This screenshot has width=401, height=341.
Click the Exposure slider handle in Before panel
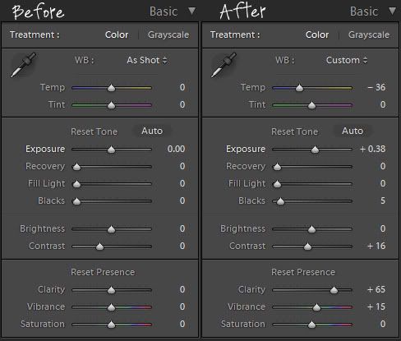111,150
